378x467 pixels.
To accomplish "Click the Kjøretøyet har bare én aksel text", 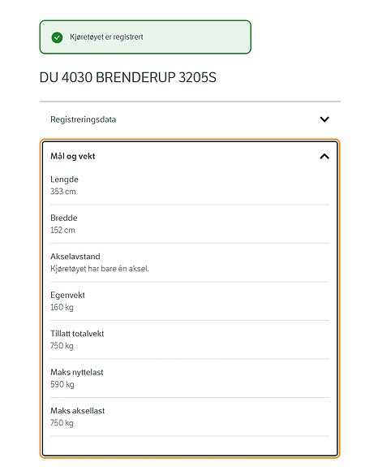I will pyautogui.click(x=99, y=269).
